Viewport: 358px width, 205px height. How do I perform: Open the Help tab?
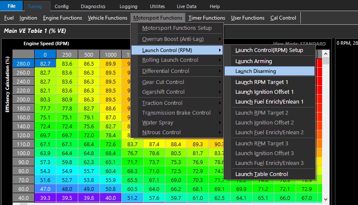[214, 6]
